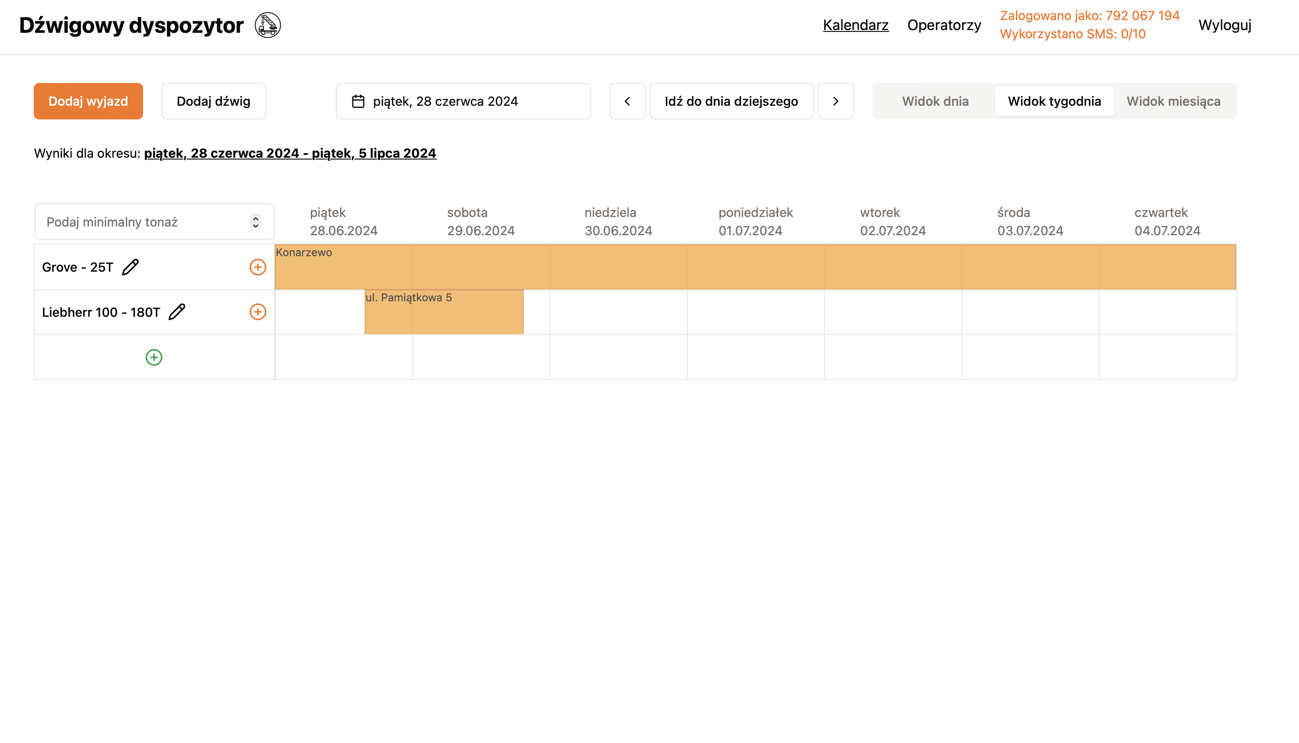Open the date picker showing piątek, 28 czerwca 2024
The image size is (1299, 743).
tap(463, 101)
